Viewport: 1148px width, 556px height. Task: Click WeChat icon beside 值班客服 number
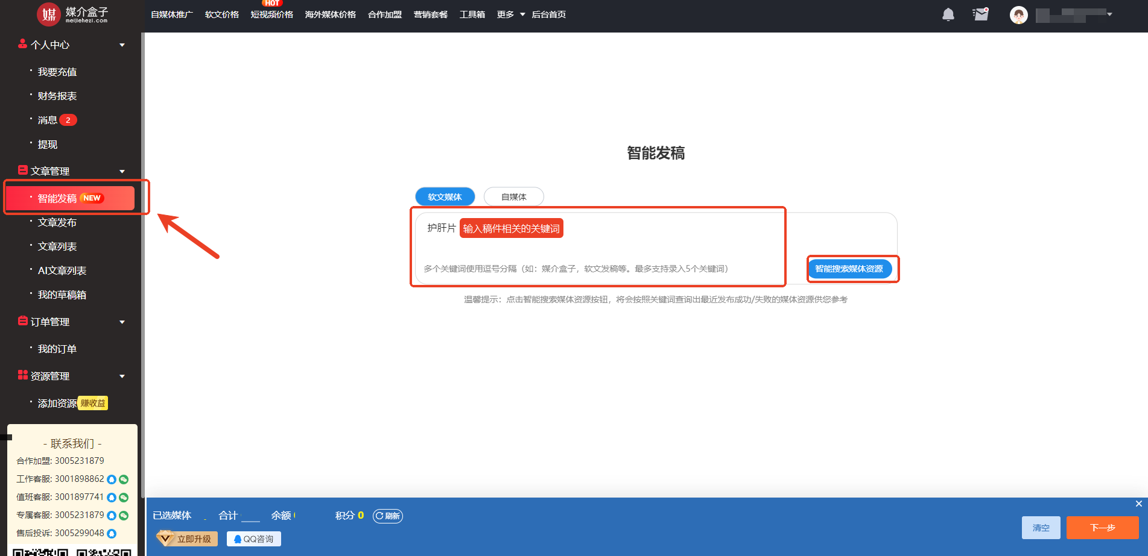click(124, 498)
